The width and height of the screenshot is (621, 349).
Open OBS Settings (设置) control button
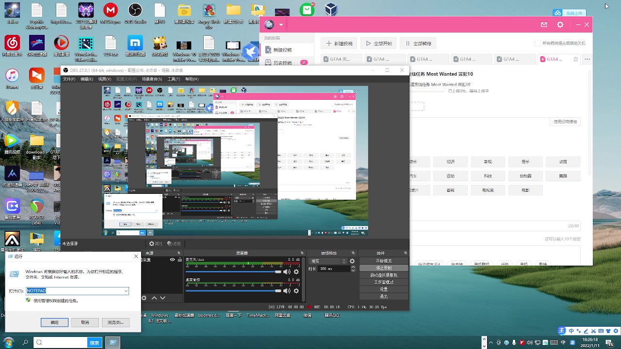[x=383, y=289]
